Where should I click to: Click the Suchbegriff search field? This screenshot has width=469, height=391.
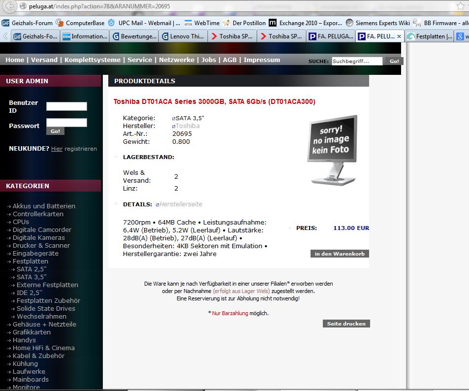(357, 61)
